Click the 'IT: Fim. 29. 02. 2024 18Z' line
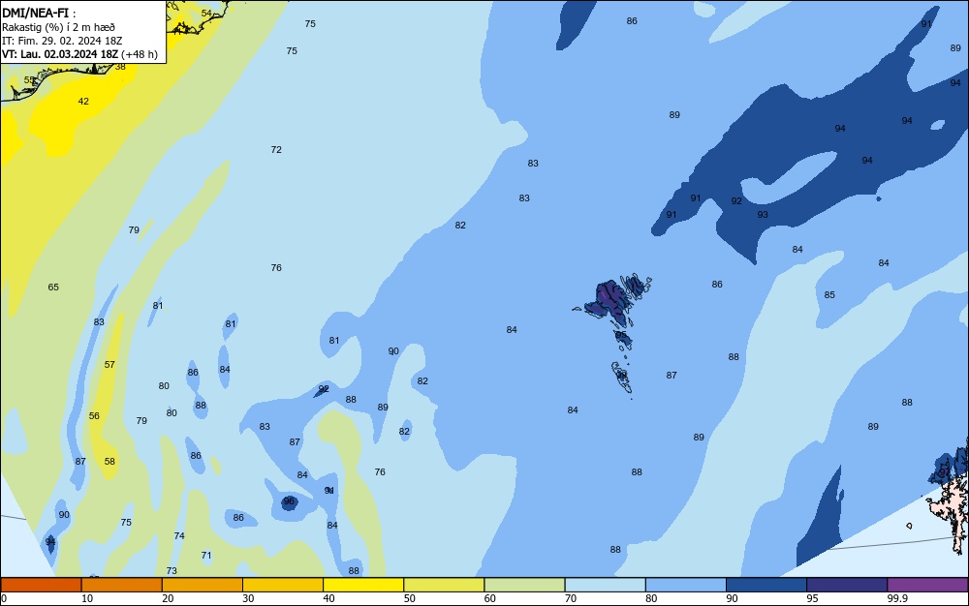 [62, 41]
